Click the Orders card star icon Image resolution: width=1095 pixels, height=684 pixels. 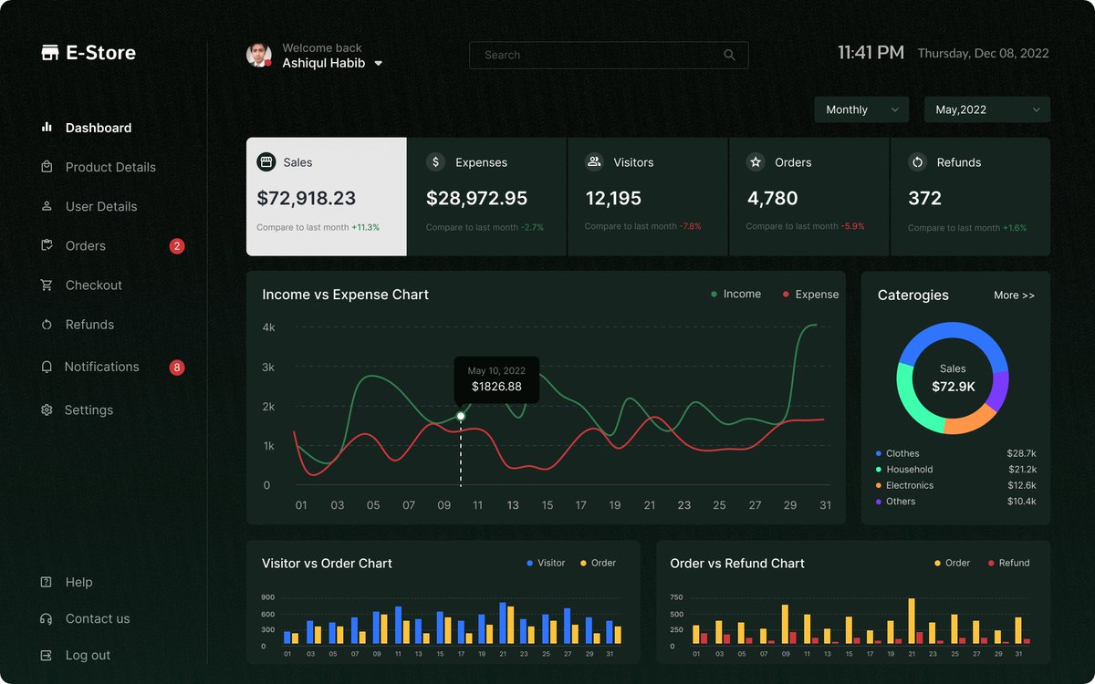756,162
